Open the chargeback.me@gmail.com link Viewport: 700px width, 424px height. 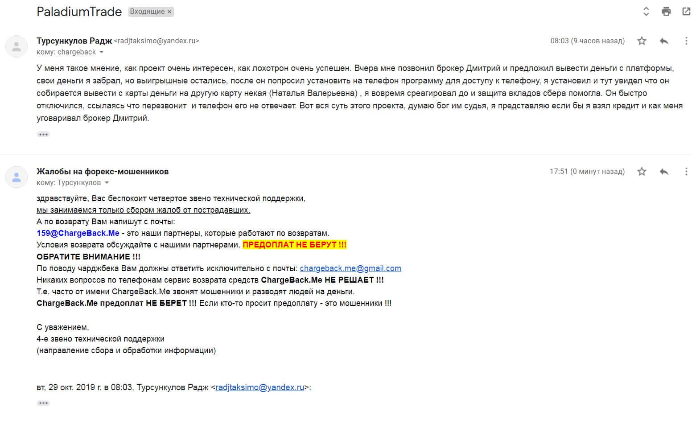350,268
